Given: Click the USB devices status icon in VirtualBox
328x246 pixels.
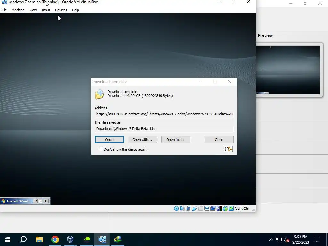Looking at the screenshot, I should click(x=194, y=208).
